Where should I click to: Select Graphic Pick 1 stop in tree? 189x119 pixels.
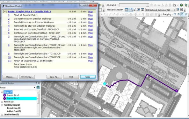click(13, 95)
